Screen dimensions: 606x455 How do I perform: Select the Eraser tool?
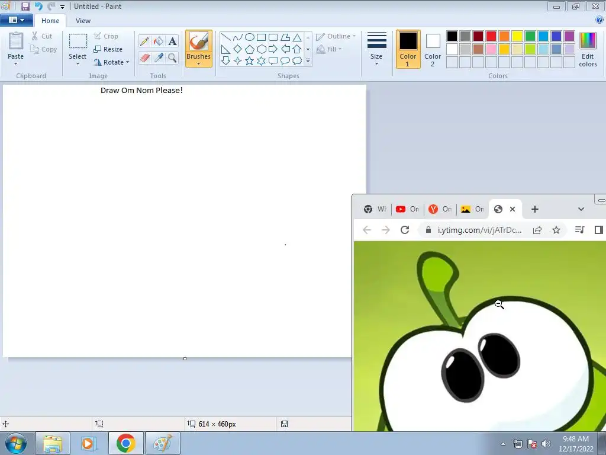pyautogui.click(x=144, y=58)
